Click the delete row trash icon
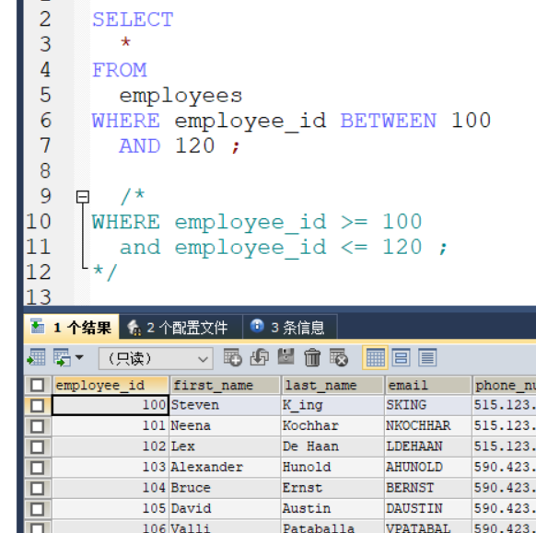Screen dimensions: 536x533 (312, 358)
